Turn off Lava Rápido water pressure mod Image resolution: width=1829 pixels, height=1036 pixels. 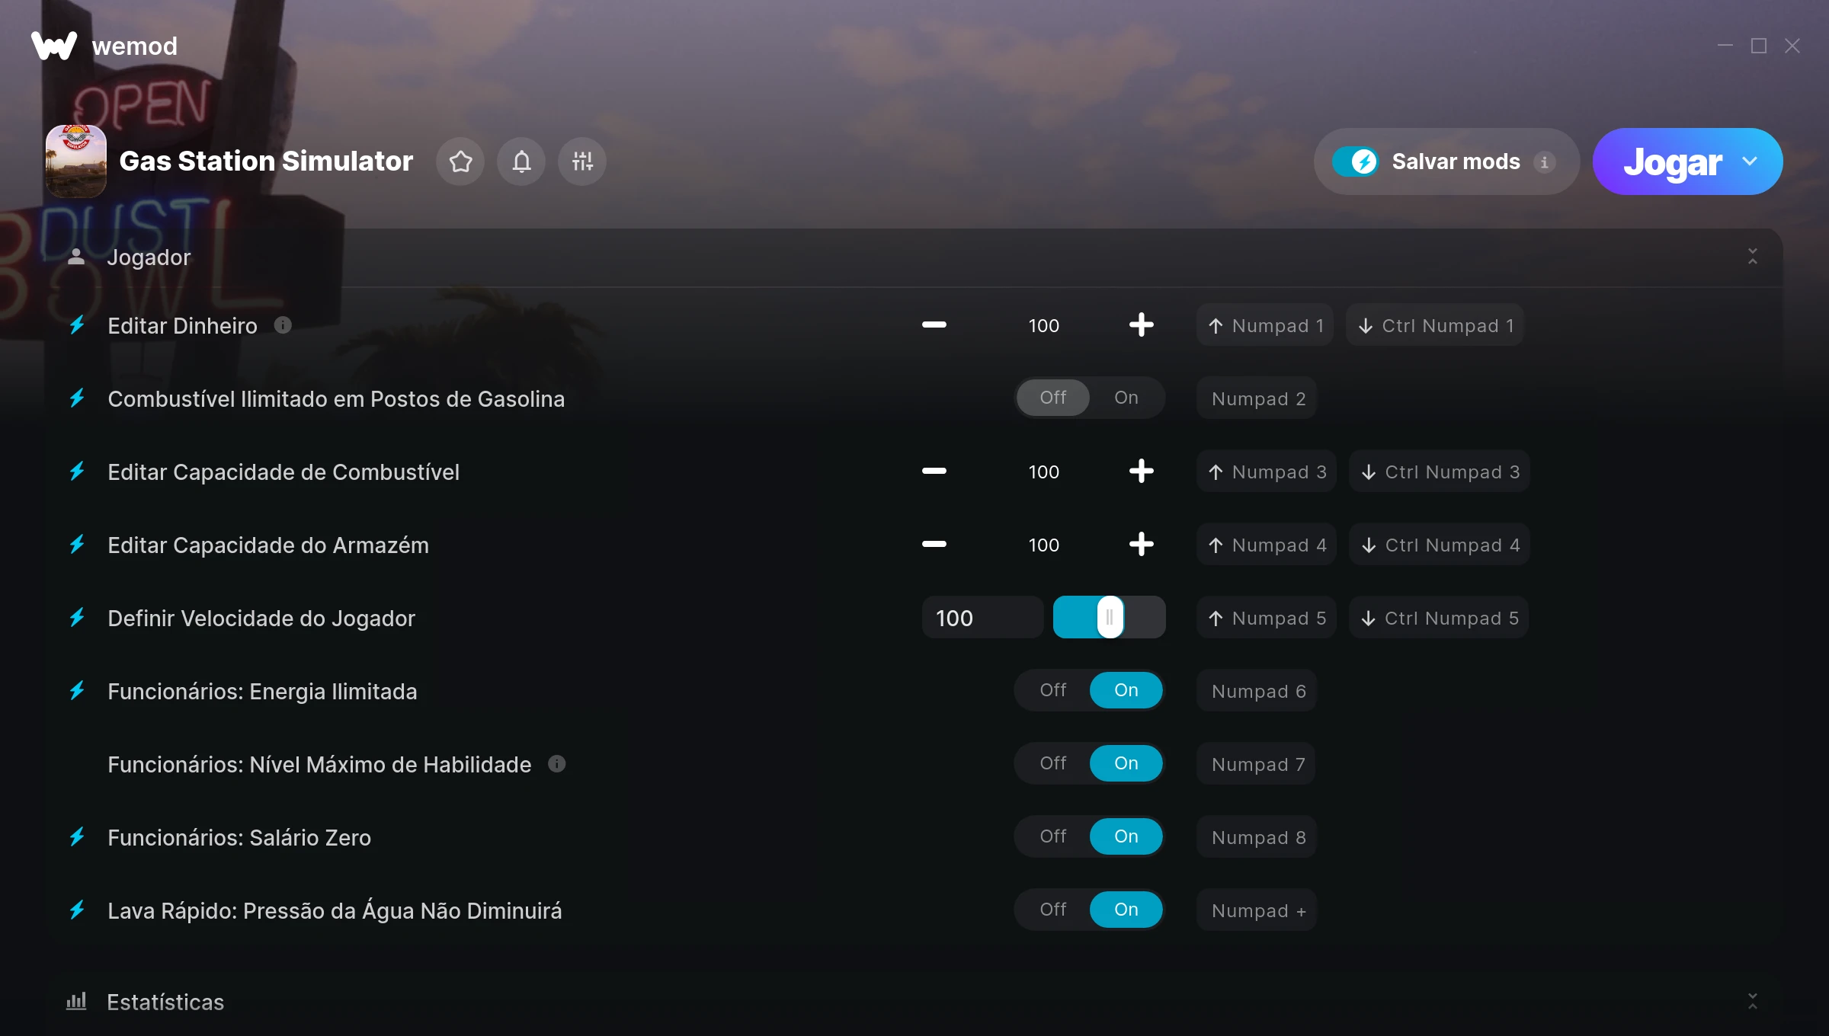click(x=1053, y=910)
